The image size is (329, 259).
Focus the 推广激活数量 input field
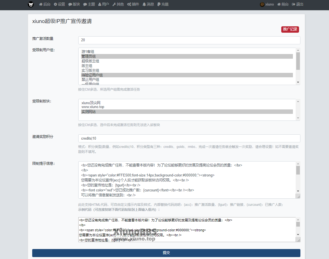(x=189, y=40)
